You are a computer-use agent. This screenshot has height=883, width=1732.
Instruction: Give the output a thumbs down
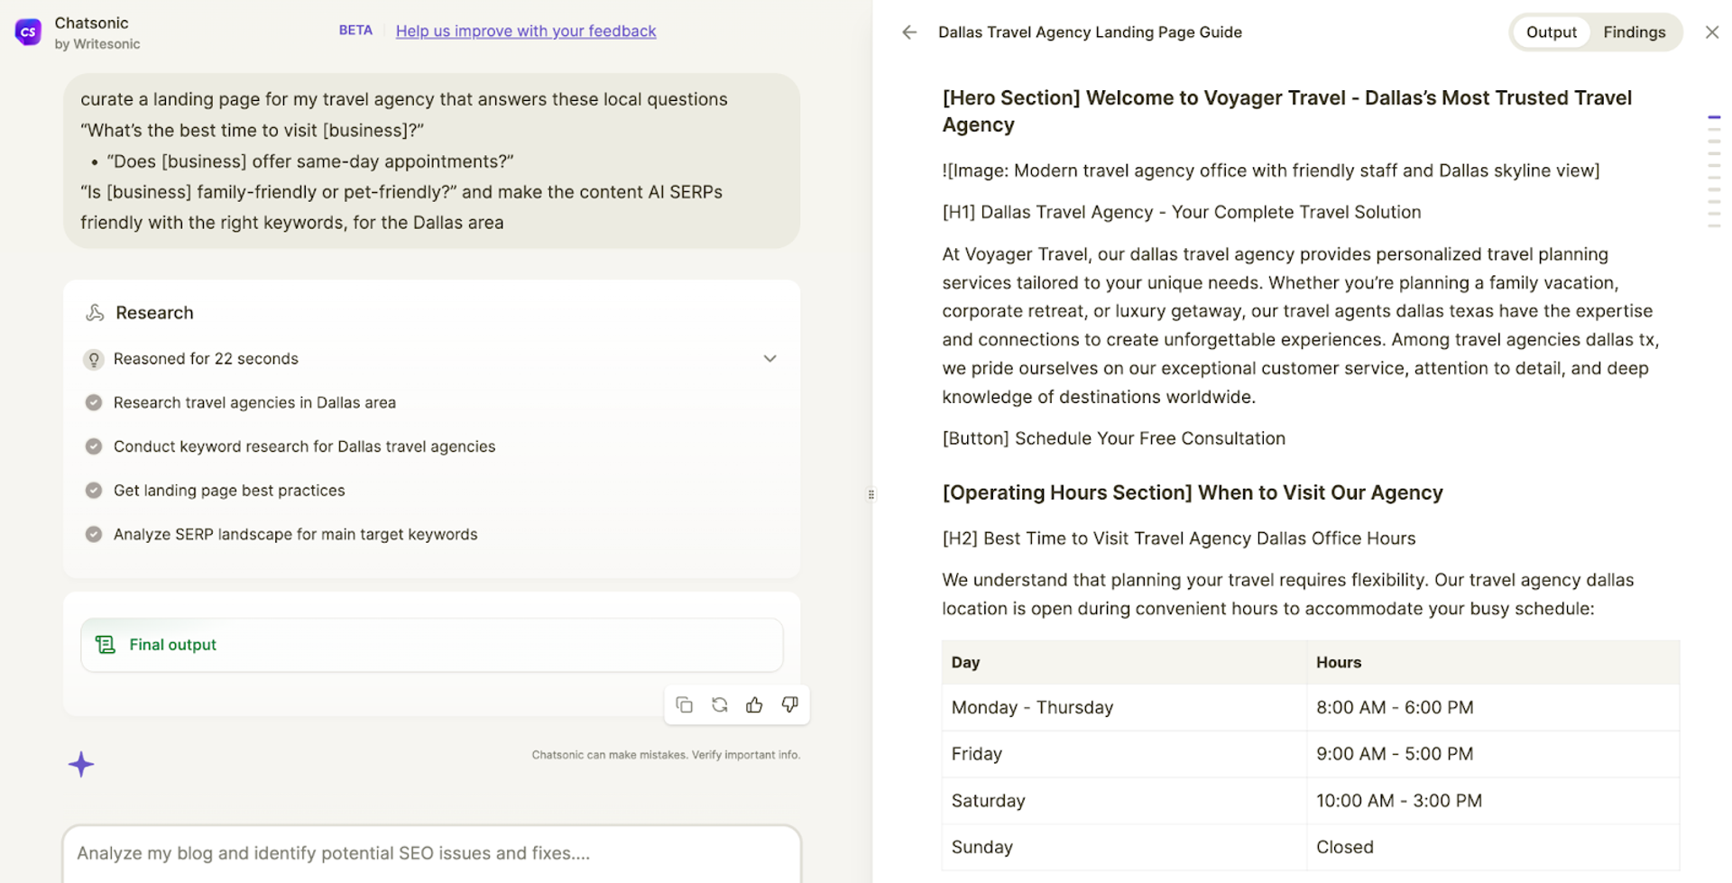pyautogui.click(x=789, y=704)
